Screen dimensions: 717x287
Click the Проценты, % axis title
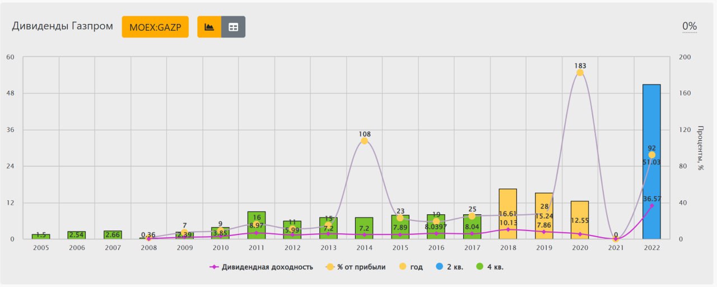(700, 148)
